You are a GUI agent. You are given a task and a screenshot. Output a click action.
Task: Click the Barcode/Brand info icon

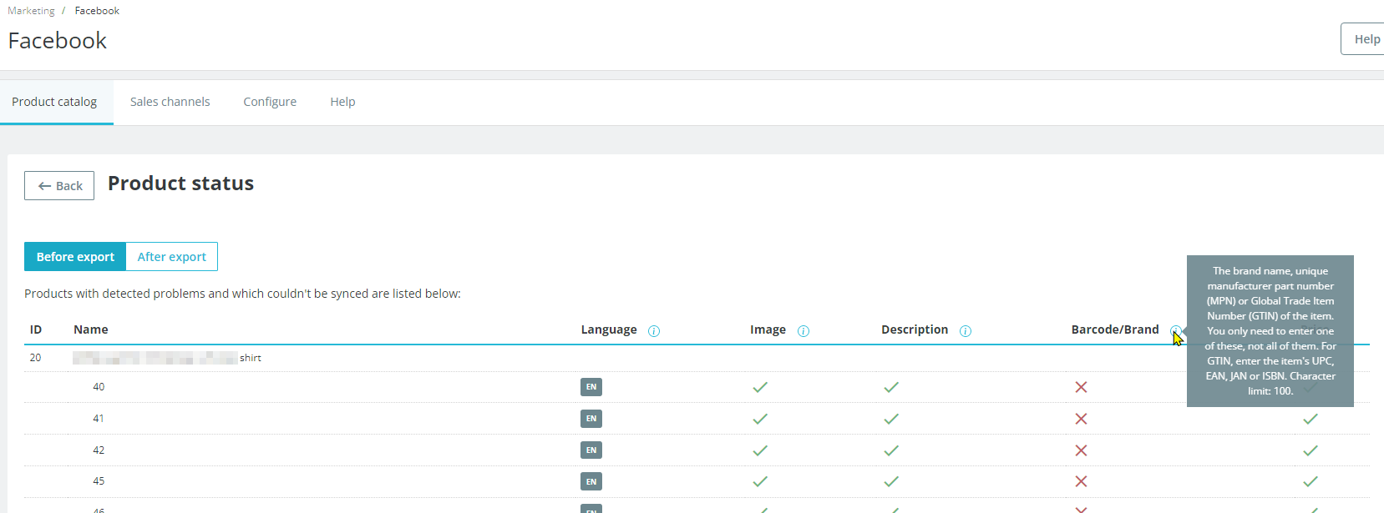pyautogui.click(x=1175, y=330)
